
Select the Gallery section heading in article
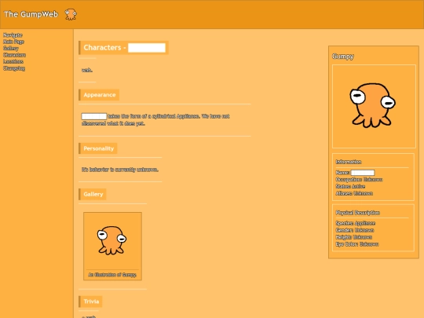93,194
